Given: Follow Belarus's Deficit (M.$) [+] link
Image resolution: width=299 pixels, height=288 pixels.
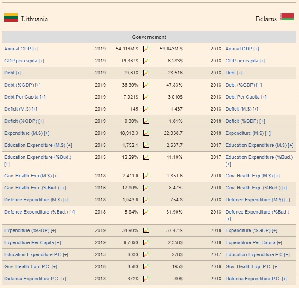Looking at the screenshot, I should point(242,109).
